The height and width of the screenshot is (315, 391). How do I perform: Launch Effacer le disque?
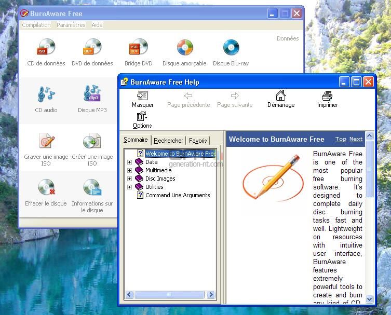[x=46, y=193]
